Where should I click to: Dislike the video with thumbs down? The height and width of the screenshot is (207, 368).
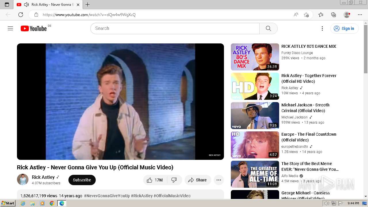(x=174, y=180)
